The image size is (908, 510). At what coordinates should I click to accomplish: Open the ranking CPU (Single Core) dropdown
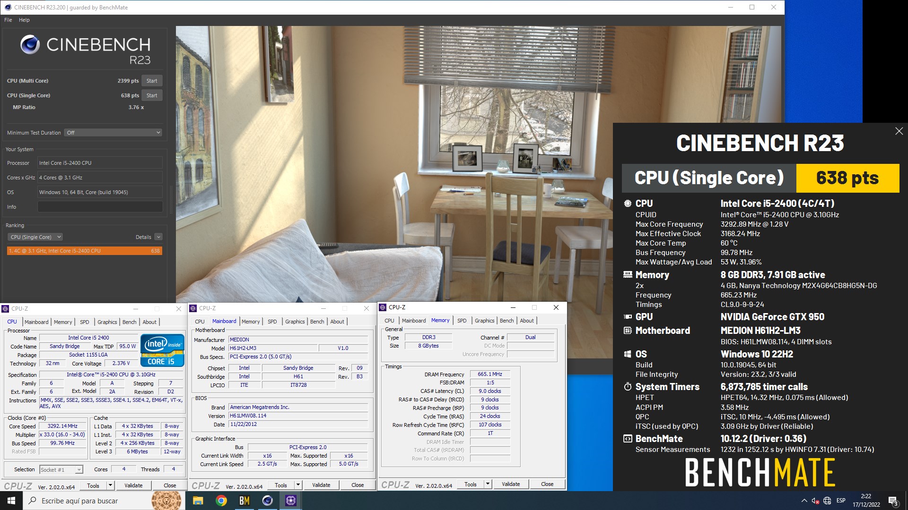pos(35,237)
